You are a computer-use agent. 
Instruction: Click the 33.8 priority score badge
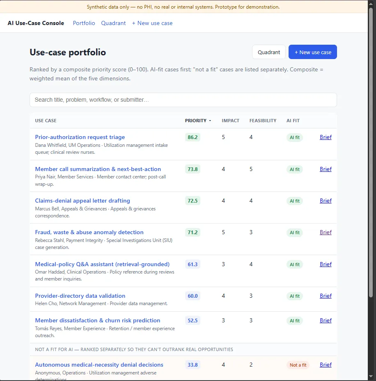193,365
